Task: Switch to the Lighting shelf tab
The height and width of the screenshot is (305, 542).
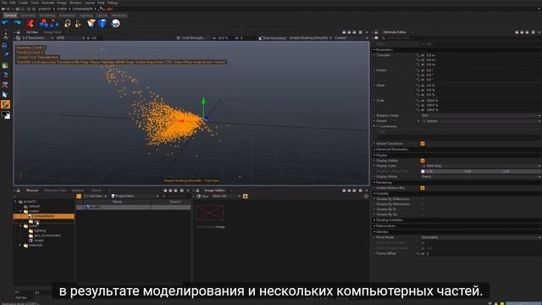Action: (x=86, y=15)
